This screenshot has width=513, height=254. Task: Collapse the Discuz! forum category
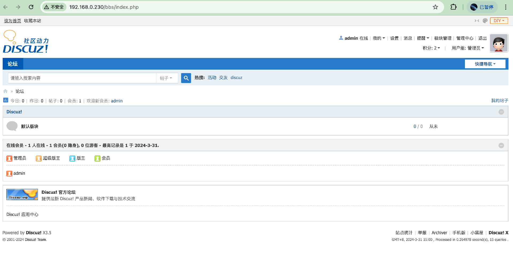[x=501, y=112]
